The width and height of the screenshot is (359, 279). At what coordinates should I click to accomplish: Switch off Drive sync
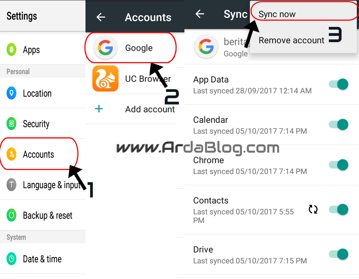click(x=339, y=254)
